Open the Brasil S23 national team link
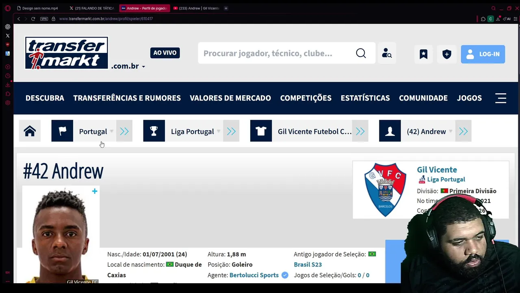This screenshot has width=520, height=293. pos(308,265)
